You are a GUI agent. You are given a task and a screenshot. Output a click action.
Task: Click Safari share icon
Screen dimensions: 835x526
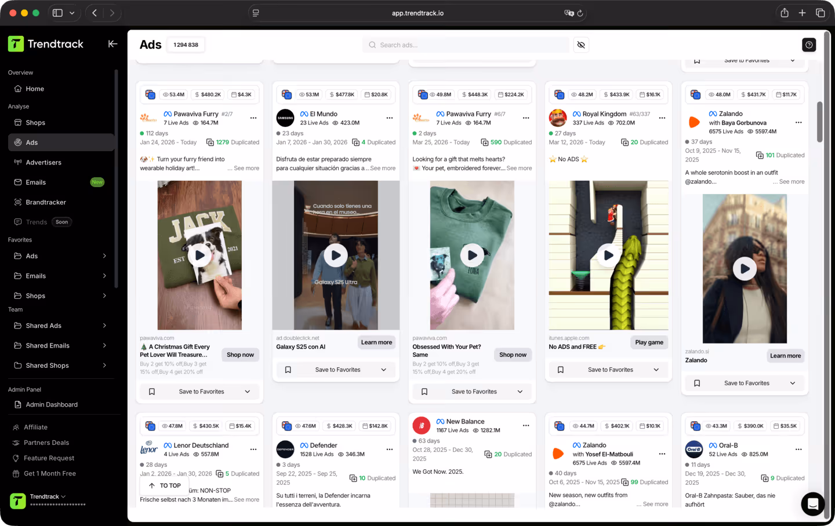click(x=785, y=13)
